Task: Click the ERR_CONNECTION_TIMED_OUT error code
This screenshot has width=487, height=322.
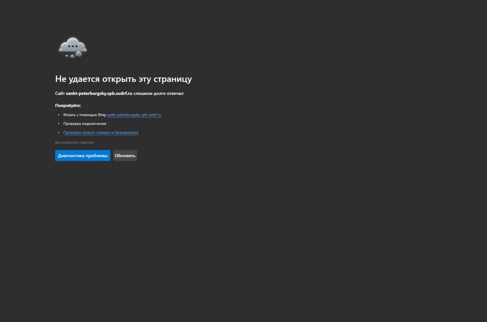Action: pyautogui.click(x=75, y=143)
